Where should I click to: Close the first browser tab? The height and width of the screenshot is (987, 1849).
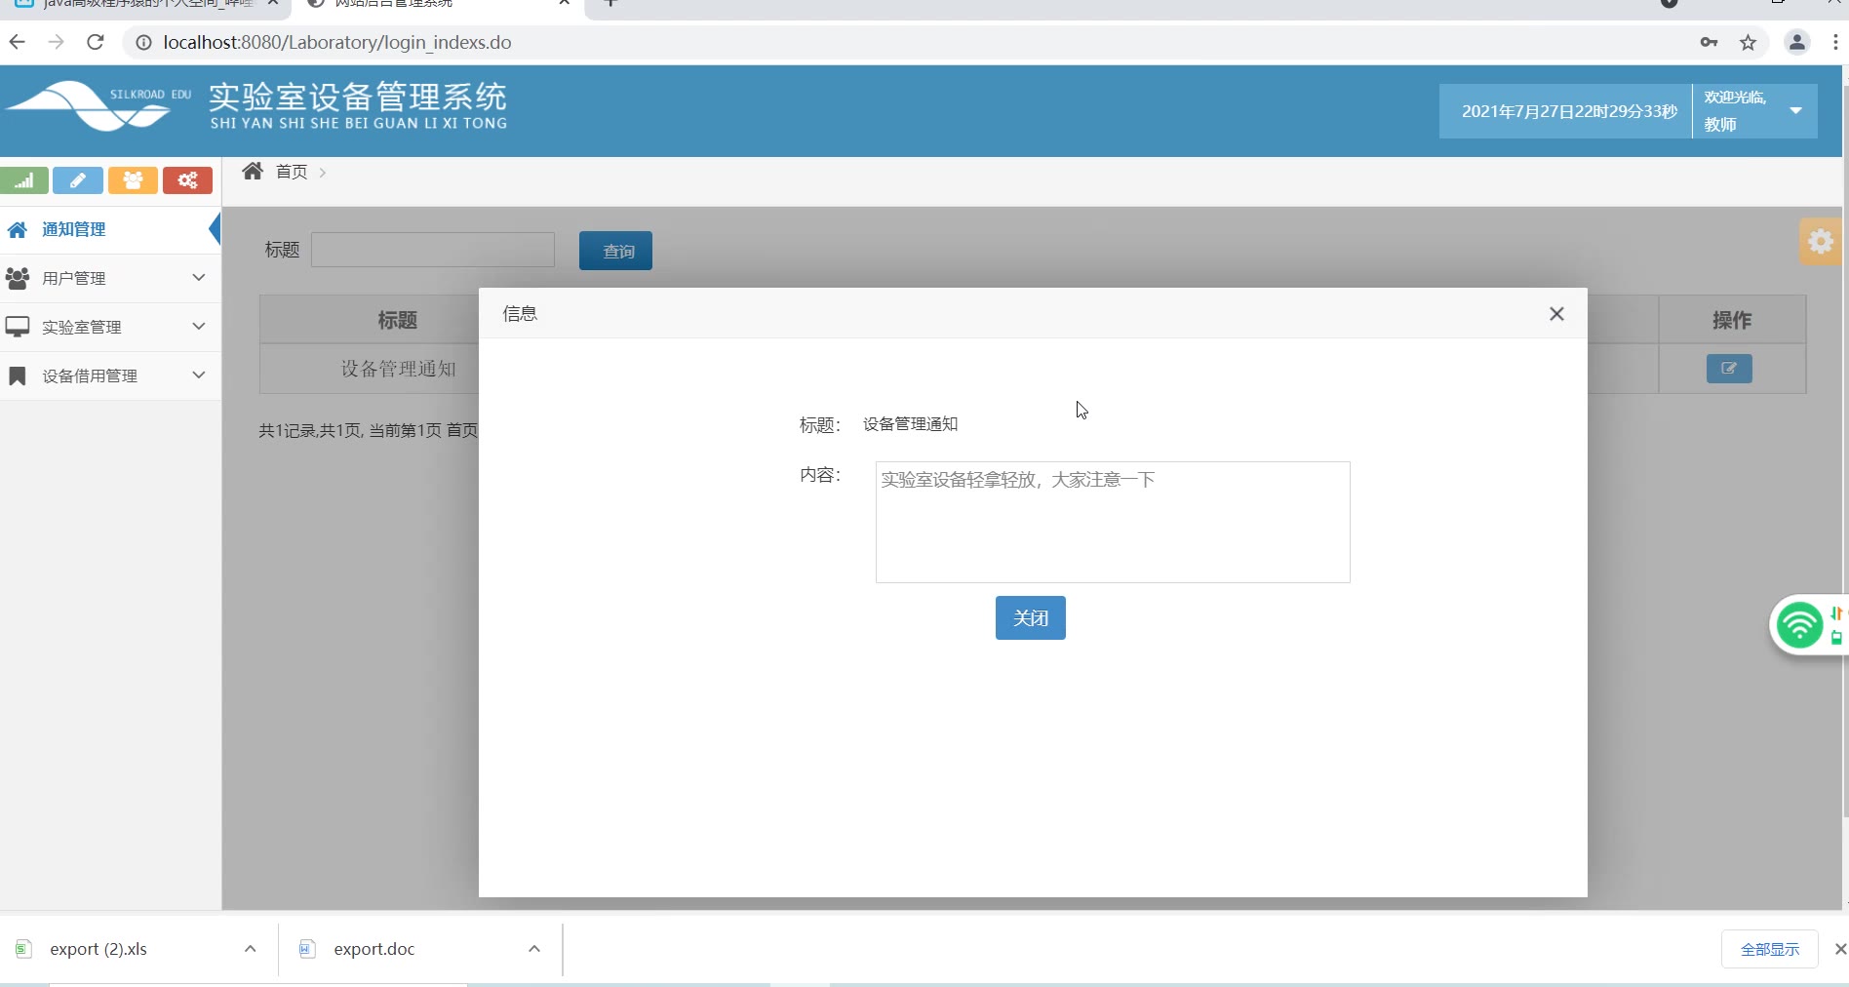273,3
